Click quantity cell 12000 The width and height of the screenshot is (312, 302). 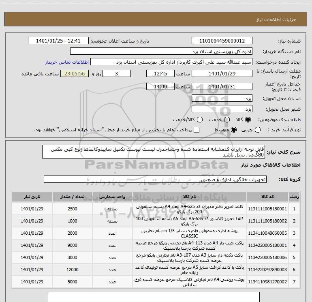[73, 270]
